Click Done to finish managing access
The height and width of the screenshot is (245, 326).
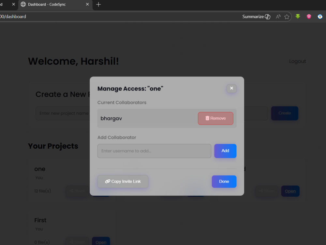[x=224, y=181]
